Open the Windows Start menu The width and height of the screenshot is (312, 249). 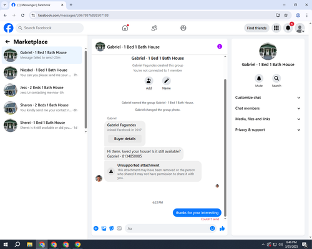click(6, 245)
